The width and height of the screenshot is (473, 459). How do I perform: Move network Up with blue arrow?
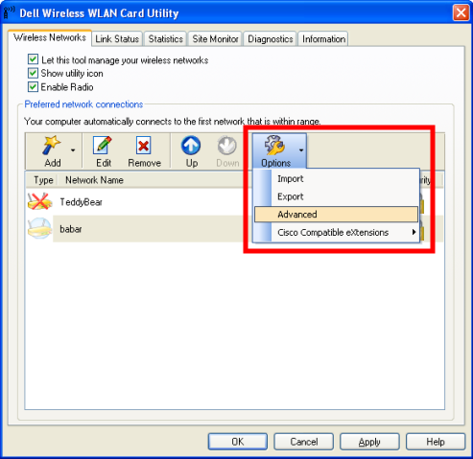point(191,146)
